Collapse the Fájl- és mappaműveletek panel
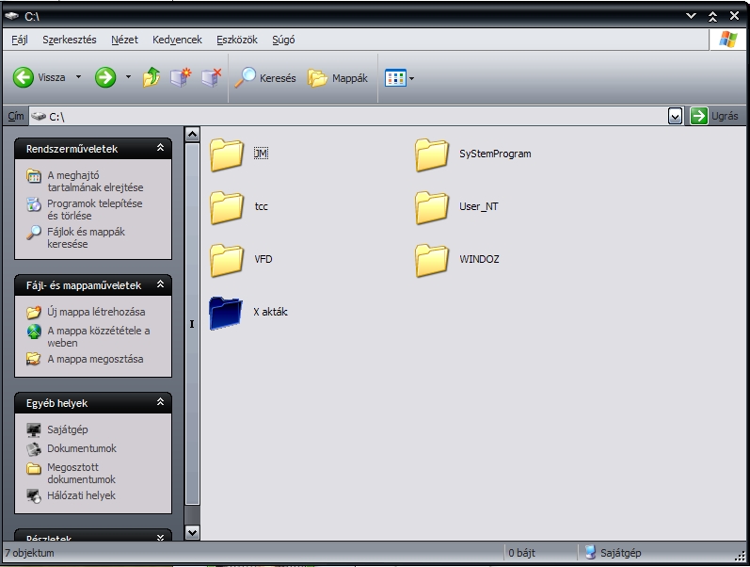Screen dimensions: 750x567 coord(160,284)
